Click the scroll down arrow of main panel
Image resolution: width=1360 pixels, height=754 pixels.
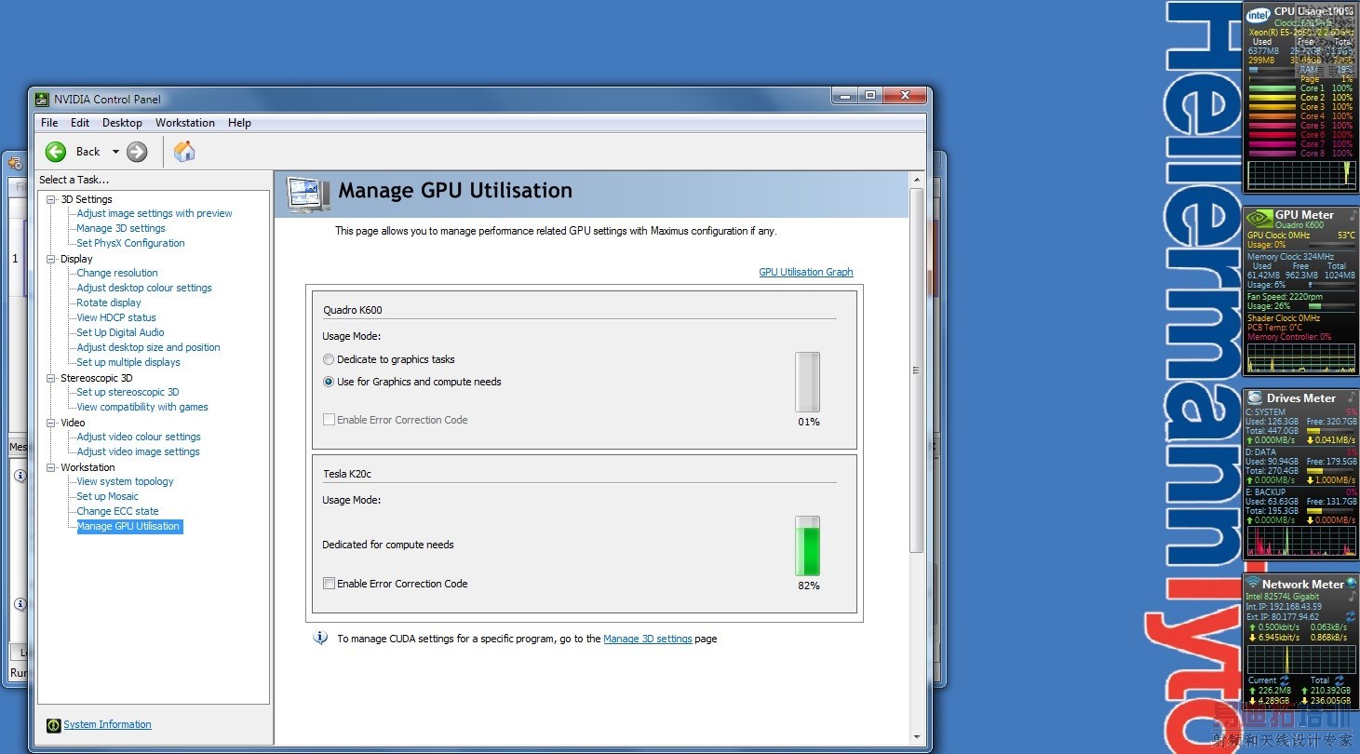[x=916, y=737]
